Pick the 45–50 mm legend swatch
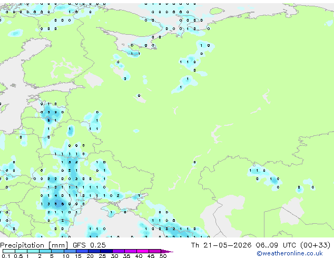Viewport: 334px width, 258px height. pyautogui.click(x=155, y=251)
